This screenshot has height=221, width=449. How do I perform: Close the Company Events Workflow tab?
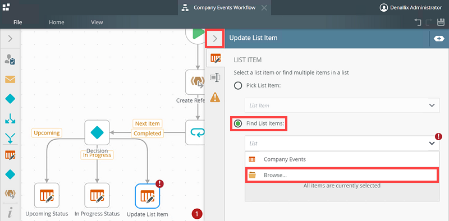264,8
